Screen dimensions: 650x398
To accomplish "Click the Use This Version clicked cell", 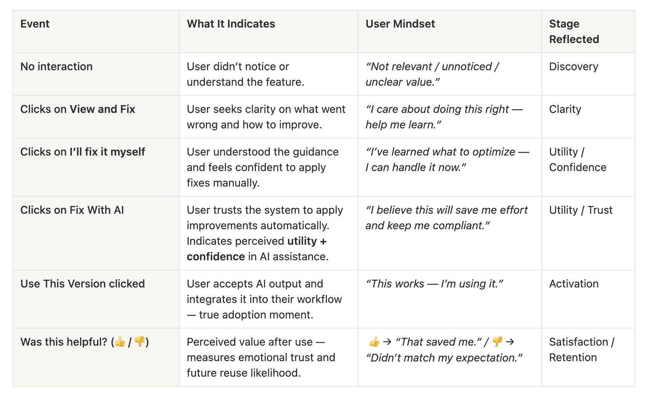I will click(x=96, y=299).
